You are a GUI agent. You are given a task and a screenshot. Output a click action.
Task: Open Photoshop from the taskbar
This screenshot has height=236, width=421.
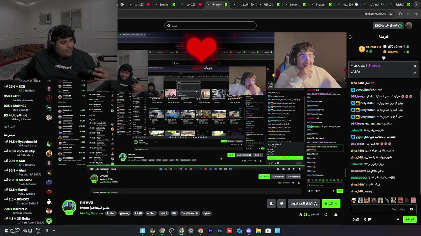pos(220,231)
